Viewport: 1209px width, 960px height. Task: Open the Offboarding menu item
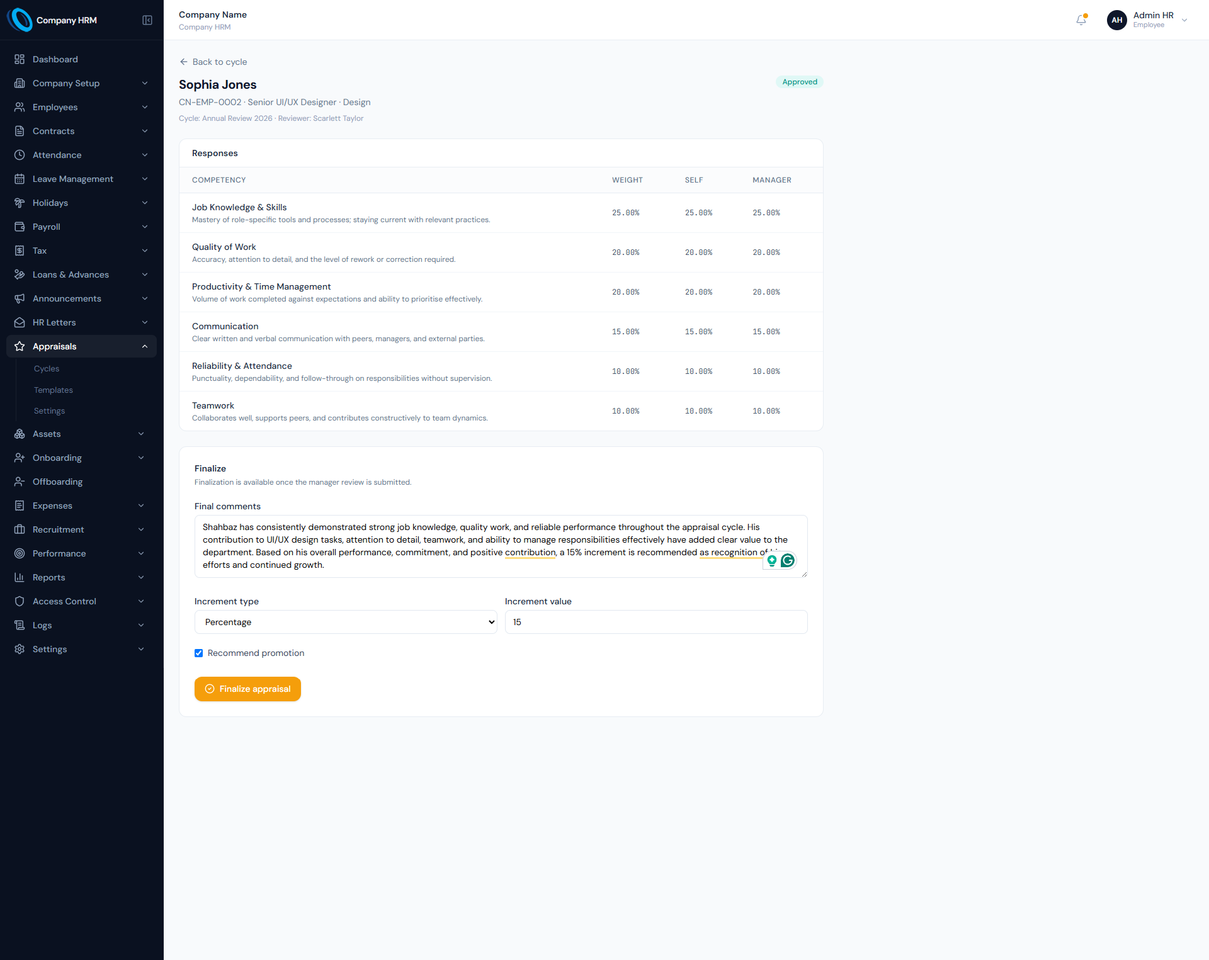point(57,482)
